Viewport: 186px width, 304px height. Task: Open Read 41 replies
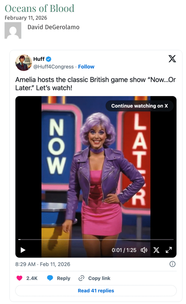click(96, 290)
